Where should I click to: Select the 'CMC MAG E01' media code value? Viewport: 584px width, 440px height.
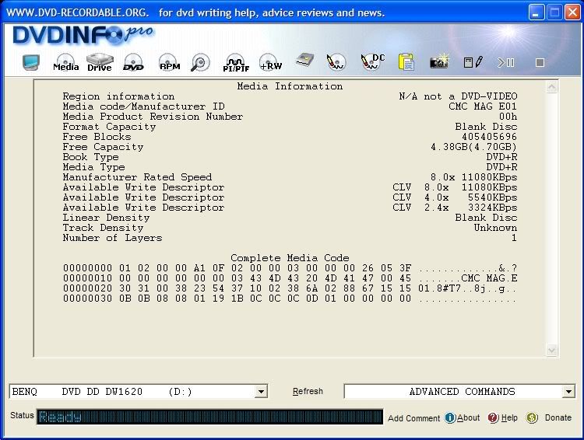pyautogui.click(x=483, y=107)
